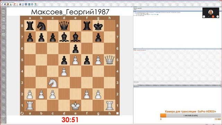The width and height of the screenshot is (222, 125).
Task: Select the white rook on a1
Action: point(30,106)
